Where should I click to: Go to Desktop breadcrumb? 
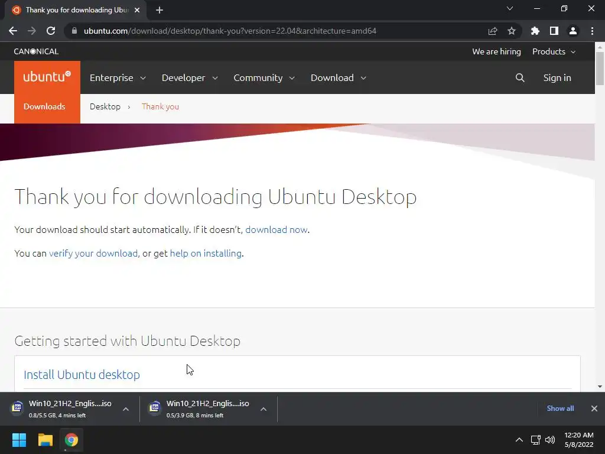point(105,106)
